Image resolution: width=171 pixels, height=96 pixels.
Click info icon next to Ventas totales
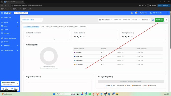(x=84, y=33)
